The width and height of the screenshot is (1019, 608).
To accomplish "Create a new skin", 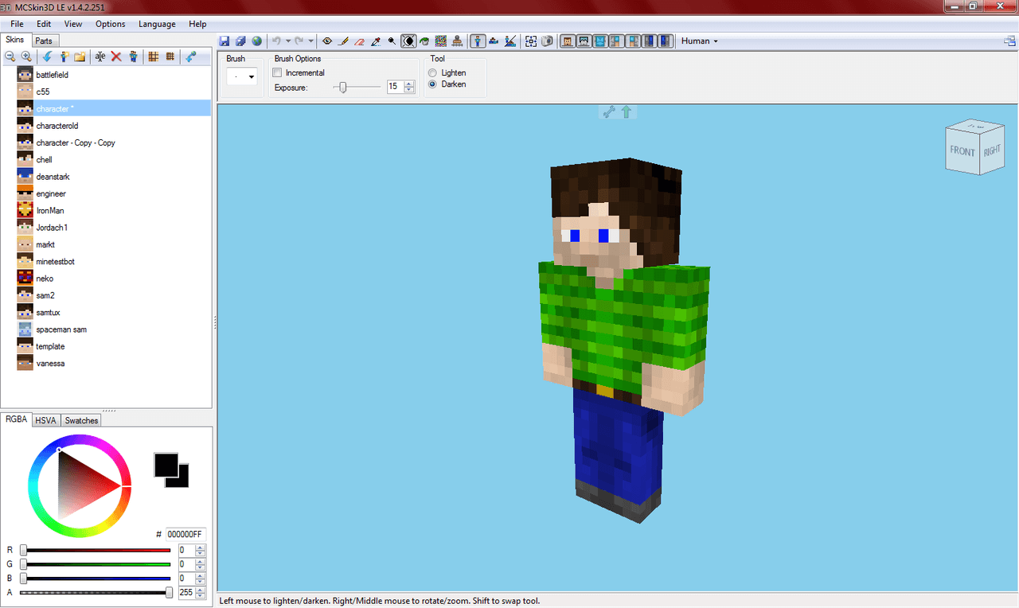I will pos(64,57).
